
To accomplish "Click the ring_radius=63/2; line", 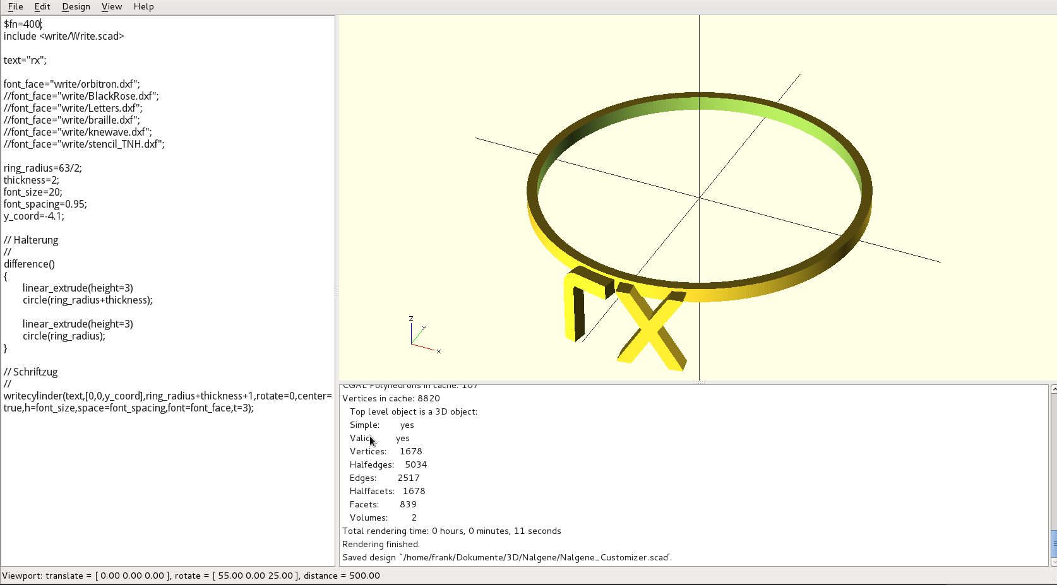I will (43, 168).
